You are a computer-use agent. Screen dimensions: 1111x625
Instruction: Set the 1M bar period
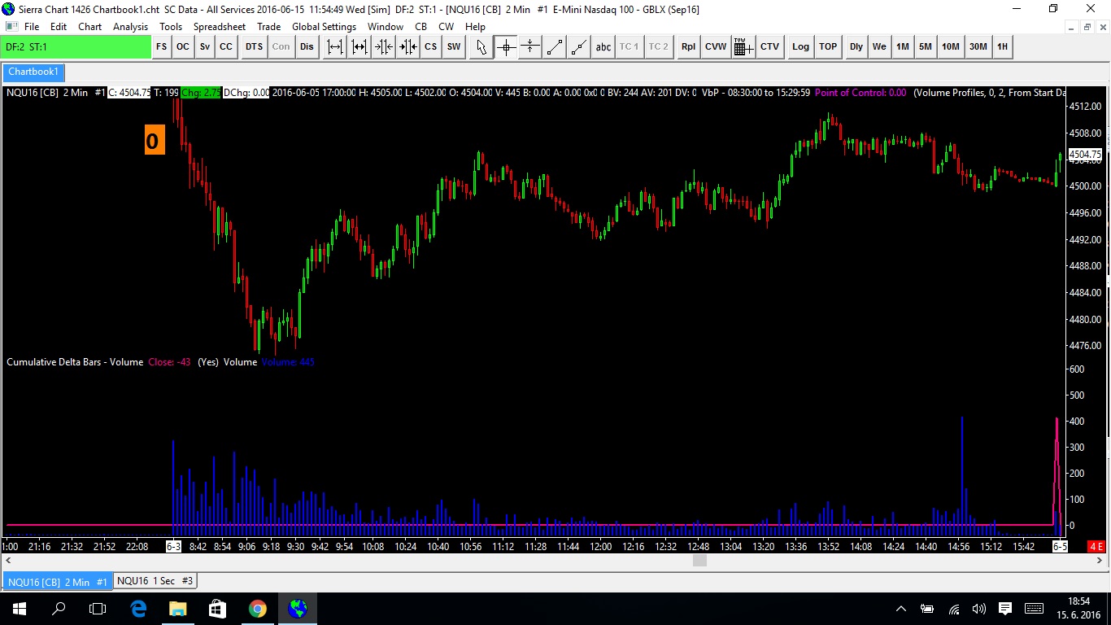(x=903, y=46)
